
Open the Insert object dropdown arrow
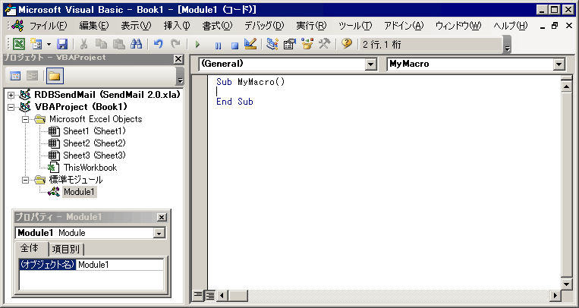tap(49, 44)
